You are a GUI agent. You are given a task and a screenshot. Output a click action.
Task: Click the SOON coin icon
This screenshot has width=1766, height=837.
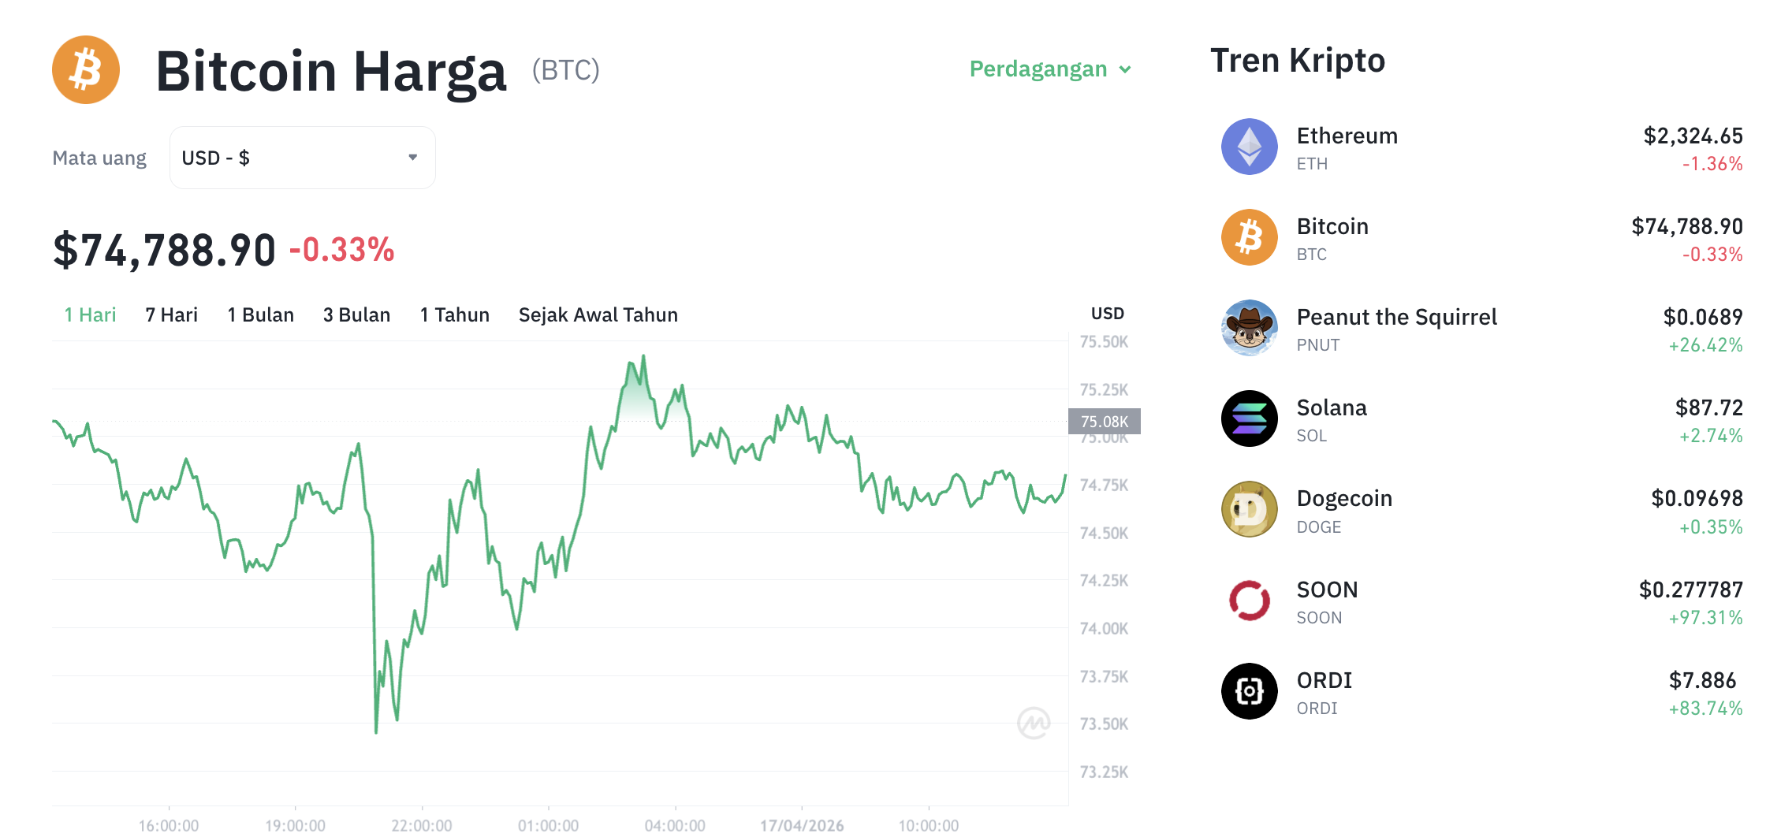(x=1248, y=601)
